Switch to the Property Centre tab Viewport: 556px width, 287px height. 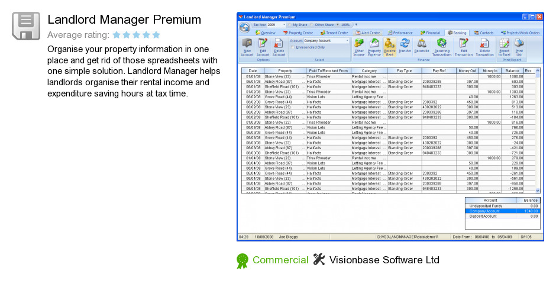pyautogui.click(x=298, y=33)
